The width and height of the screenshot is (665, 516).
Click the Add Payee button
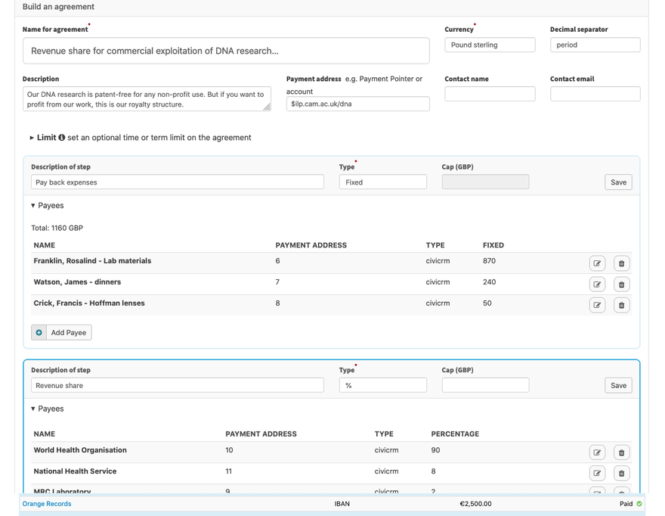(61, 333)
